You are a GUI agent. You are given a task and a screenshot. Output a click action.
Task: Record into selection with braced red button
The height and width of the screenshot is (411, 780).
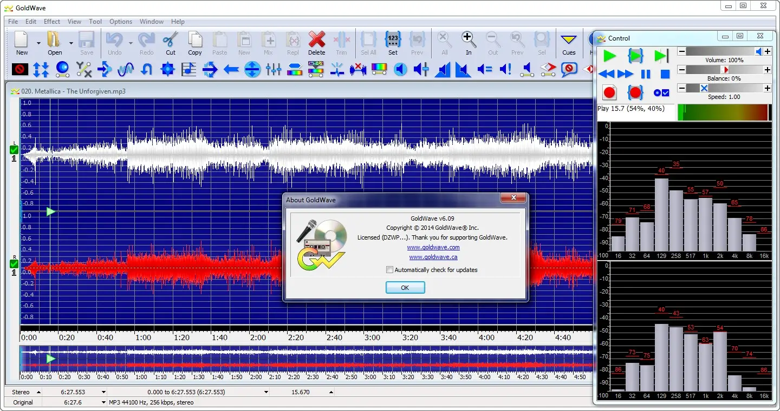click(x=635, y=92)
